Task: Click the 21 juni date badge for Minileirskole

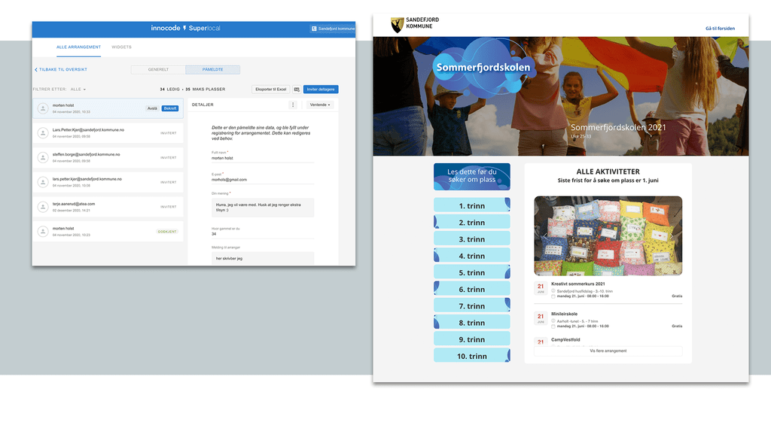Action: pyautogui.click(x=541, y=318)
